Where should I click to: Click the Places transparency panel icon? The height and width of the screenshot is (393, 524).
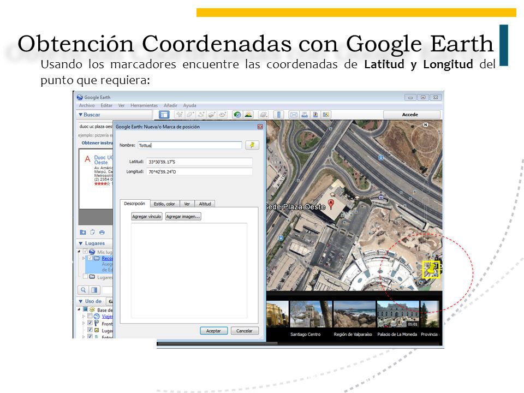point(94,290)
